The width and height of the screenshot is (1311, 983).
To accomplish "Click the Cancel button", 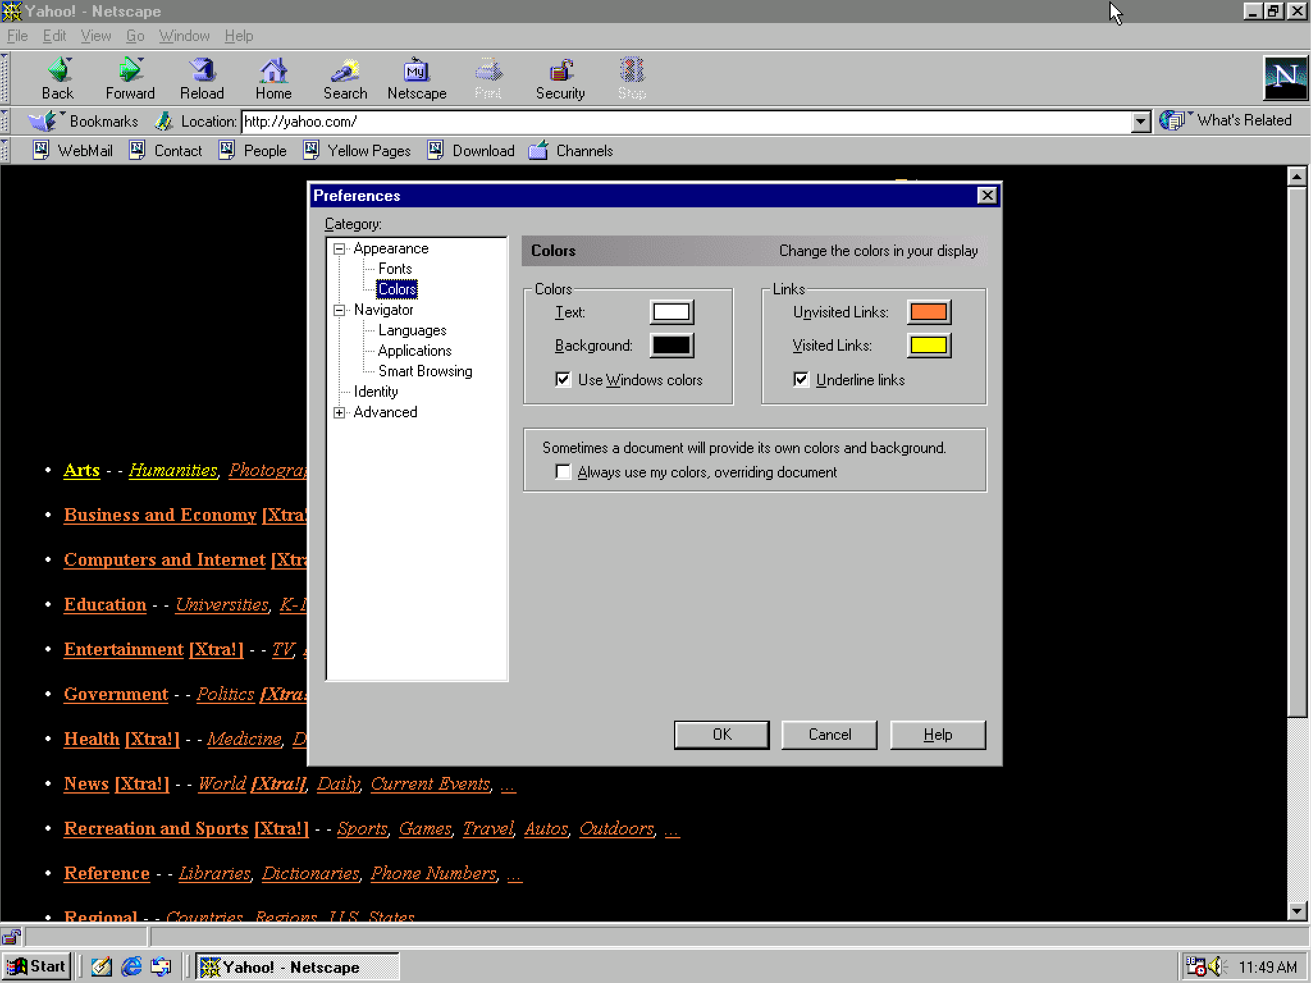I will click(830, 735).
